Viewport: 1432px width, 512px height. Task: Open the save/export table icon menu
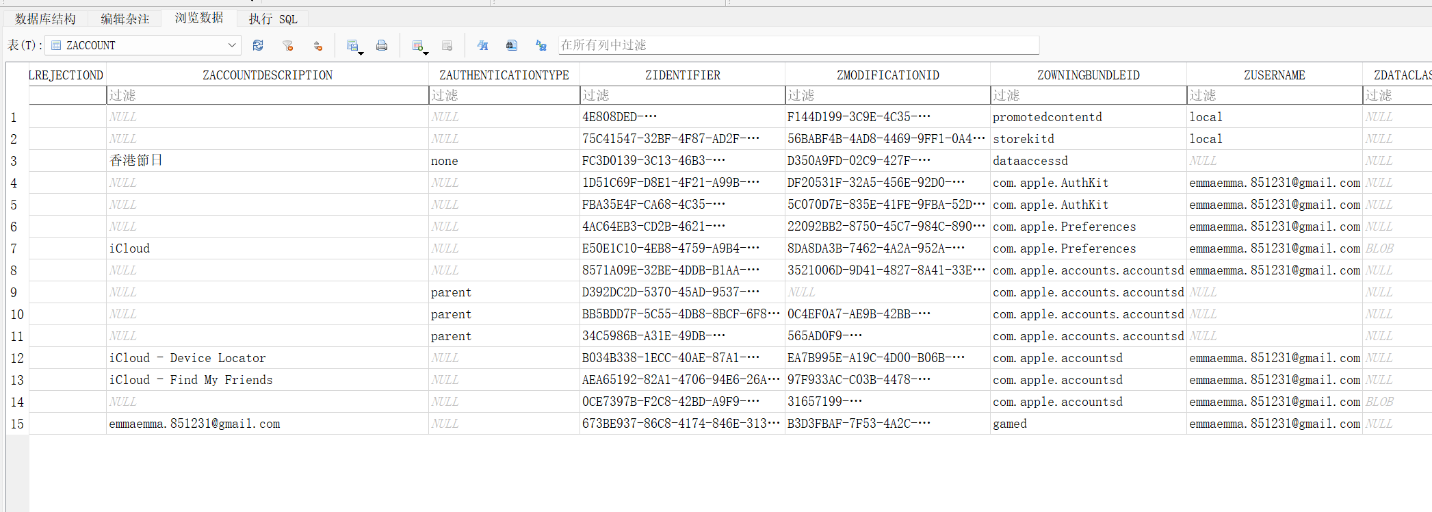point(354,45)
